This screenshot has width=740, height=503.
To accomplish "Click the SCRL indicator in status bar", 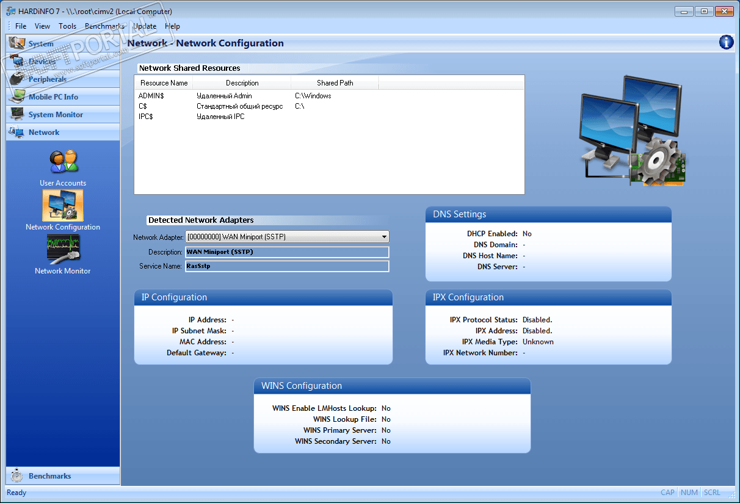I will pos(712,493).
